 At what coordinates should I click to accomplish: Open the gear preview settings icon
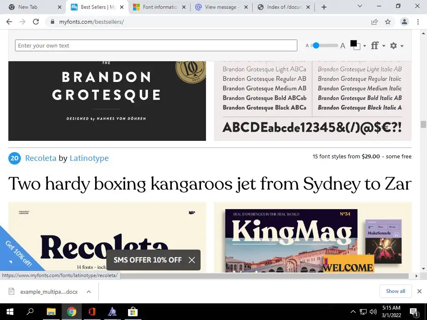pos(393,46)
